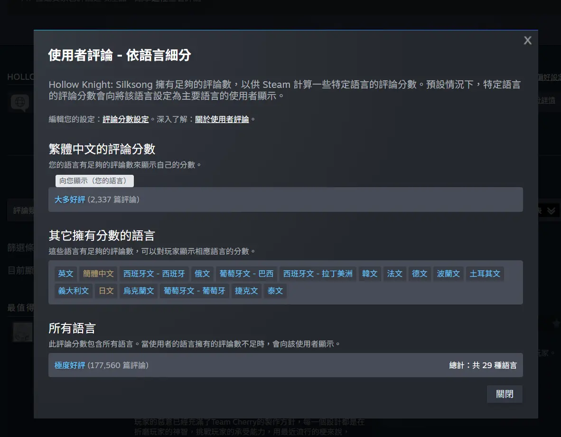Click the 極度好評 all-languages score text
Screen dimensions: 561x437
point(70,365)
